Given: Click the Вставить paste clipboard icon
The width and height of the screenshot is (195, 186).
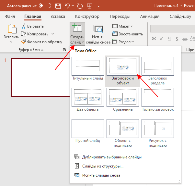Looking at the screenshot, I should coord(12,29).
